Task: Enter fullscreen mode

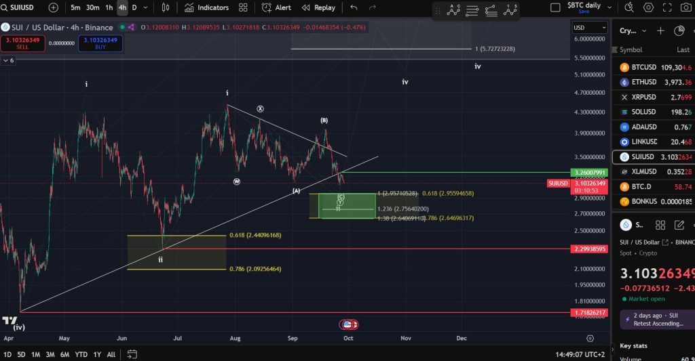Action: point(667,7)
